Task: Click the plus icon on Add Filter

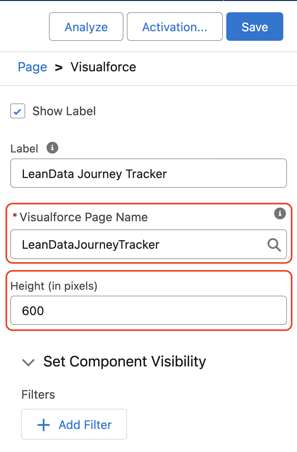Action: [44, 425]
